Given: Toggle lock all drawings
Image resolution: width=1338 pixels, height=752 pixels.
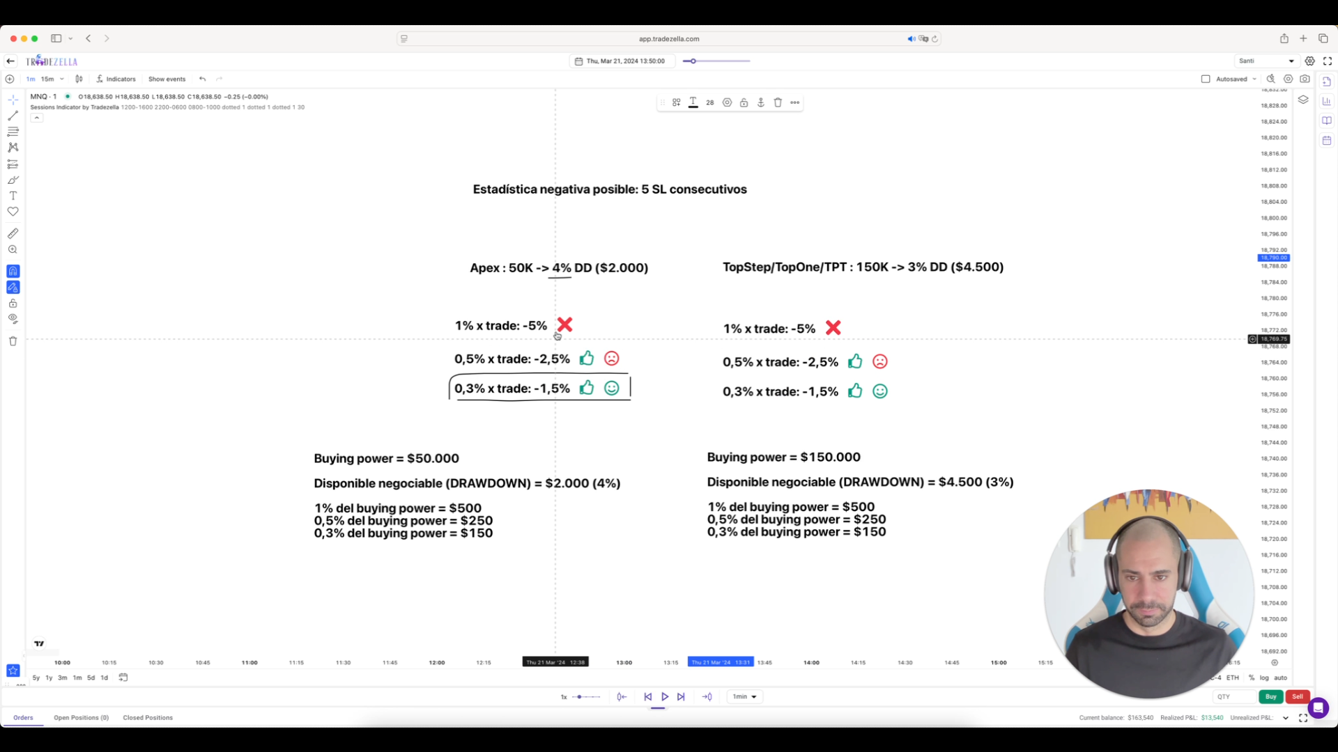Looking at the screenshot, I should point(13,304).
